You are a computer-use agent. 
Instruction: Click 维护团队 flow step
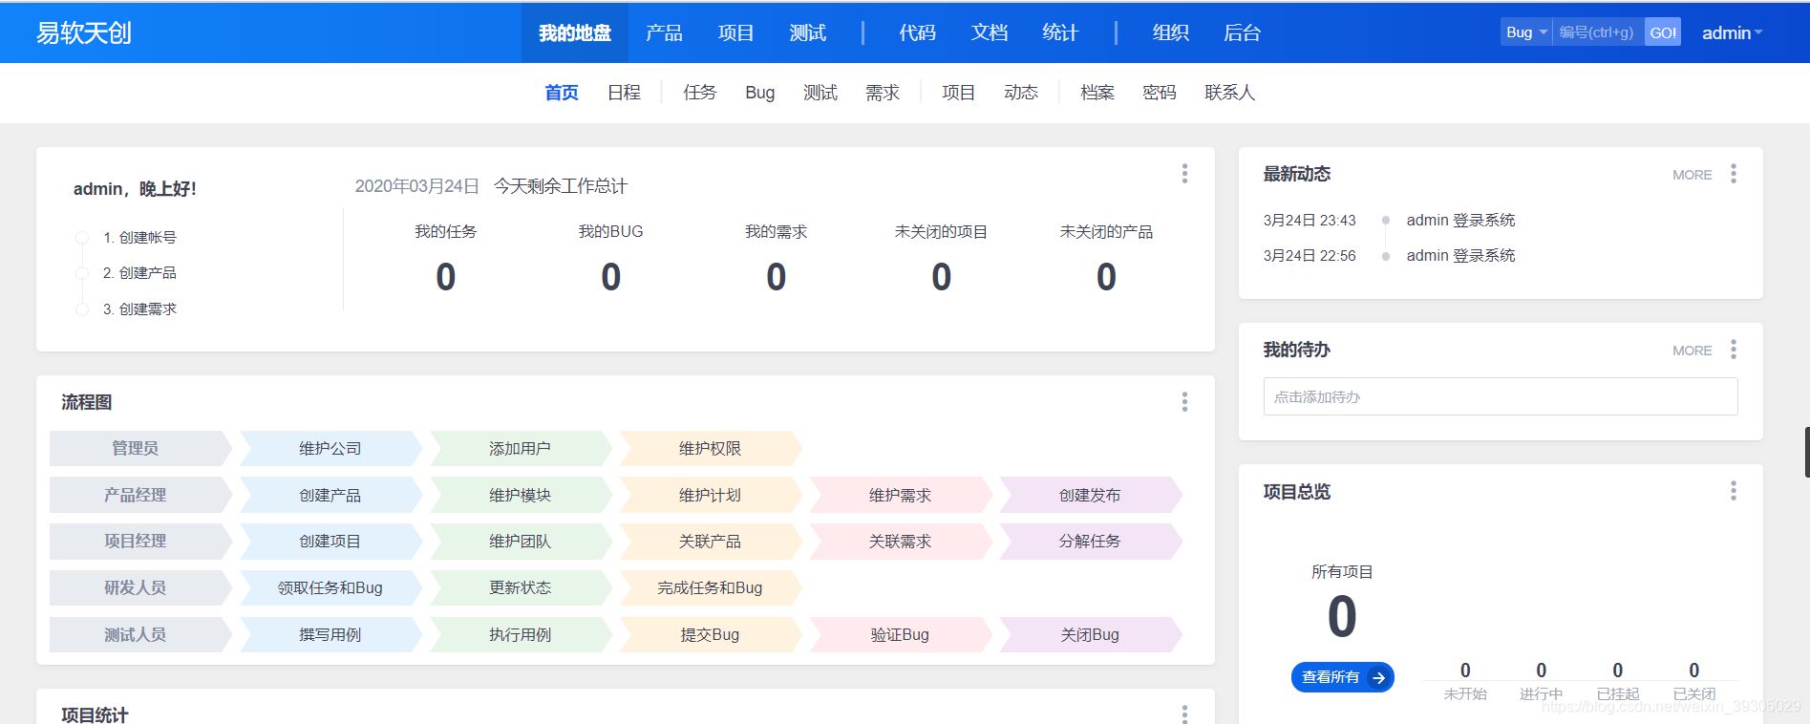pos(521,541)
